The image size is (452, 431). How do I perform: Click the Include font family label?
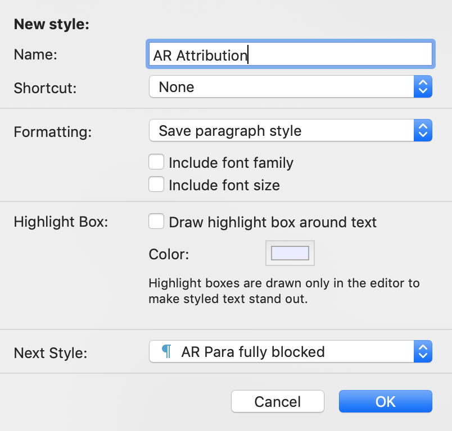click(x=231, y=163)
